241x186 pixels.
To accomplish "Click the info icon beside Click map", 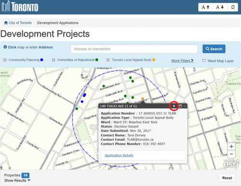I will tap(5, 47).
